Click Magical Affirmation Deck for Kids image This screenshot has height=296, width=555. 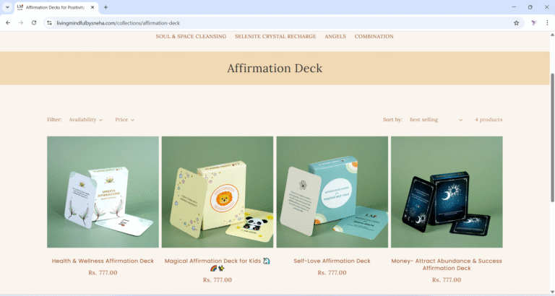click(x=217, y=192)
